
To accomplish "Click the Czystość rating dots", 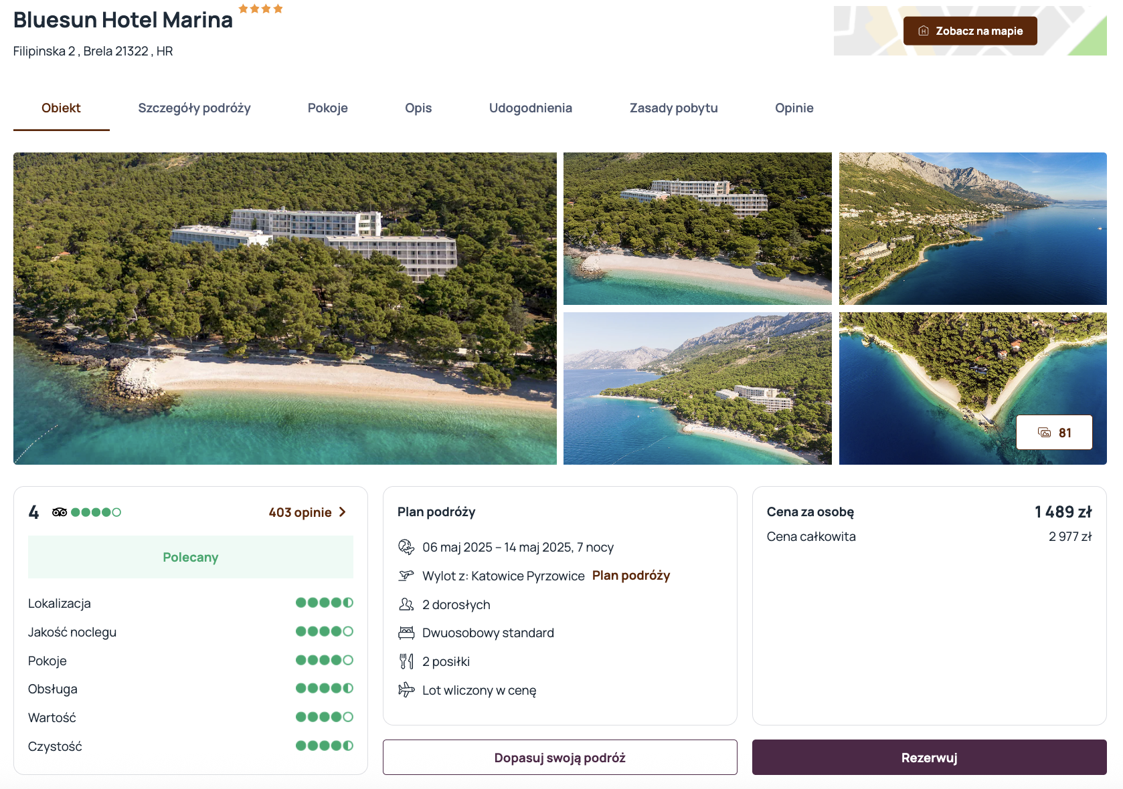I will [x=325, y=746].
